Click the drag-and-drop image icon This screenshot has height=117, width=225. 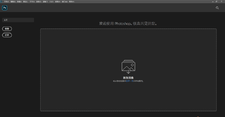point(128,67)
